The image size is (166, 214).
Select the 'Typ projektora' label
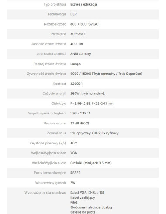(55, 4)
